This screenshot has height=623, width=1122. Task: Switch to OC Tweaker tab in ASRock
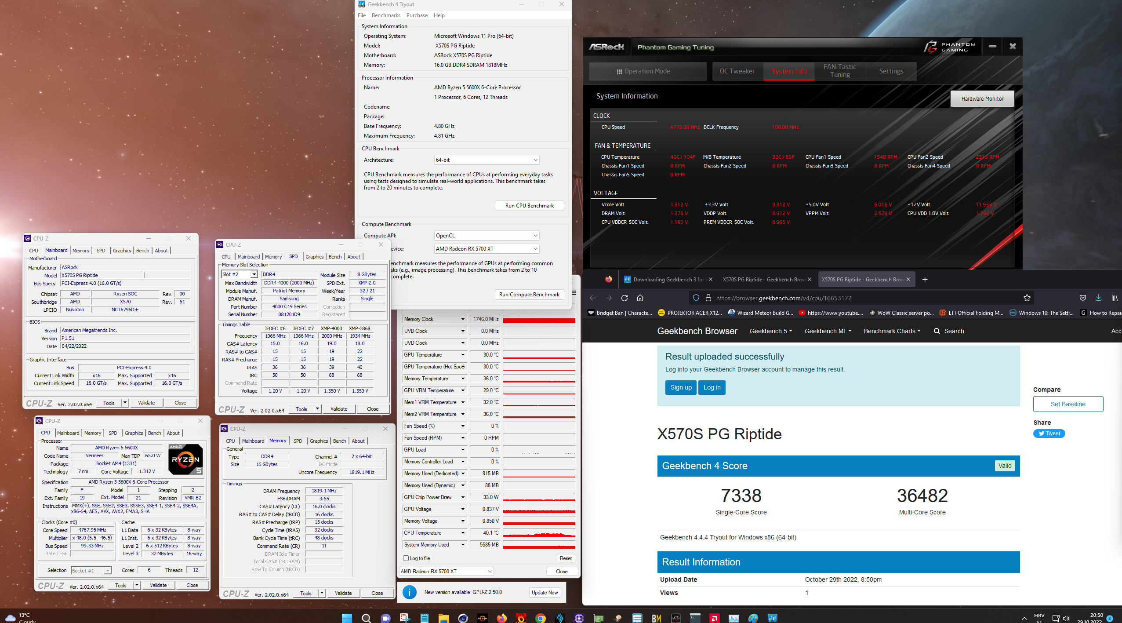point(737,71)
